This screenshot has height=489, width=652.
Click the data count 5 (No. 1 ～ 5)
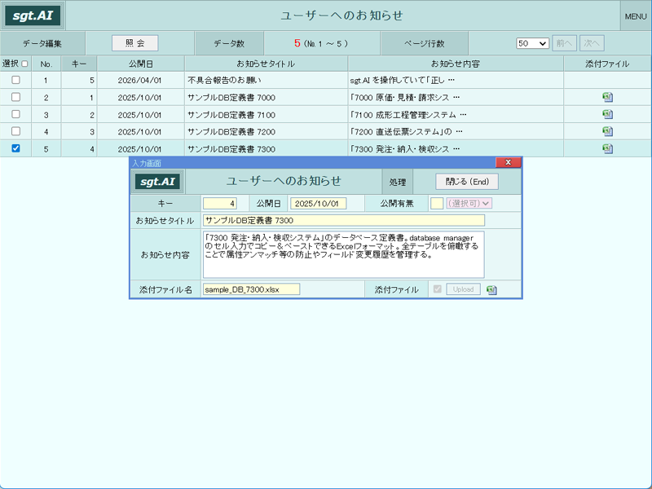point(321,43)
